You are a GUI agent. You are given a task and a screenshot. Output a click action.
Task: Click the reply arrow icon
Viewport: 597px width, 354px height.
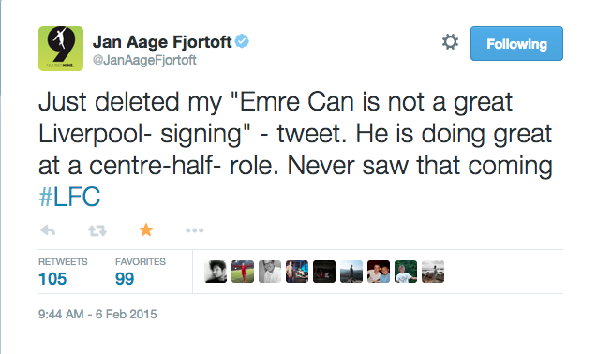[48, 230]
